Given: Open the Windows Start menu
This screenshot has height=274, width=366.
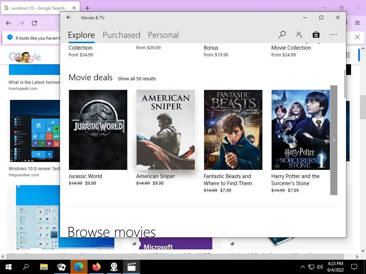Looking at the screenshot, I should click(9, 267).
